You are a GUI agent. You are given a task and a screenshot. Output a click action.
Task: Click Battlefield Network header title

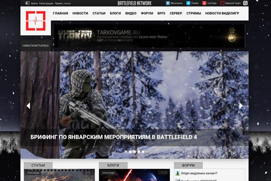(135, 3)
